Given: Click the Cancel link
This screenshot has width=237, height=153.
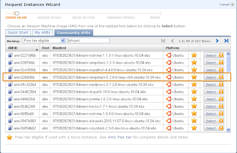Looking at the screenshot, I should click(224, 4).
